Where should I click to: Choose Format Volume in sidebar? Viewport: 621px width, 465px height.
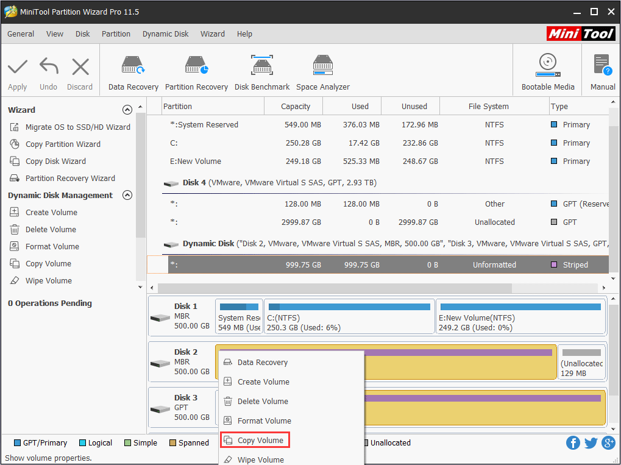(44, 246)
